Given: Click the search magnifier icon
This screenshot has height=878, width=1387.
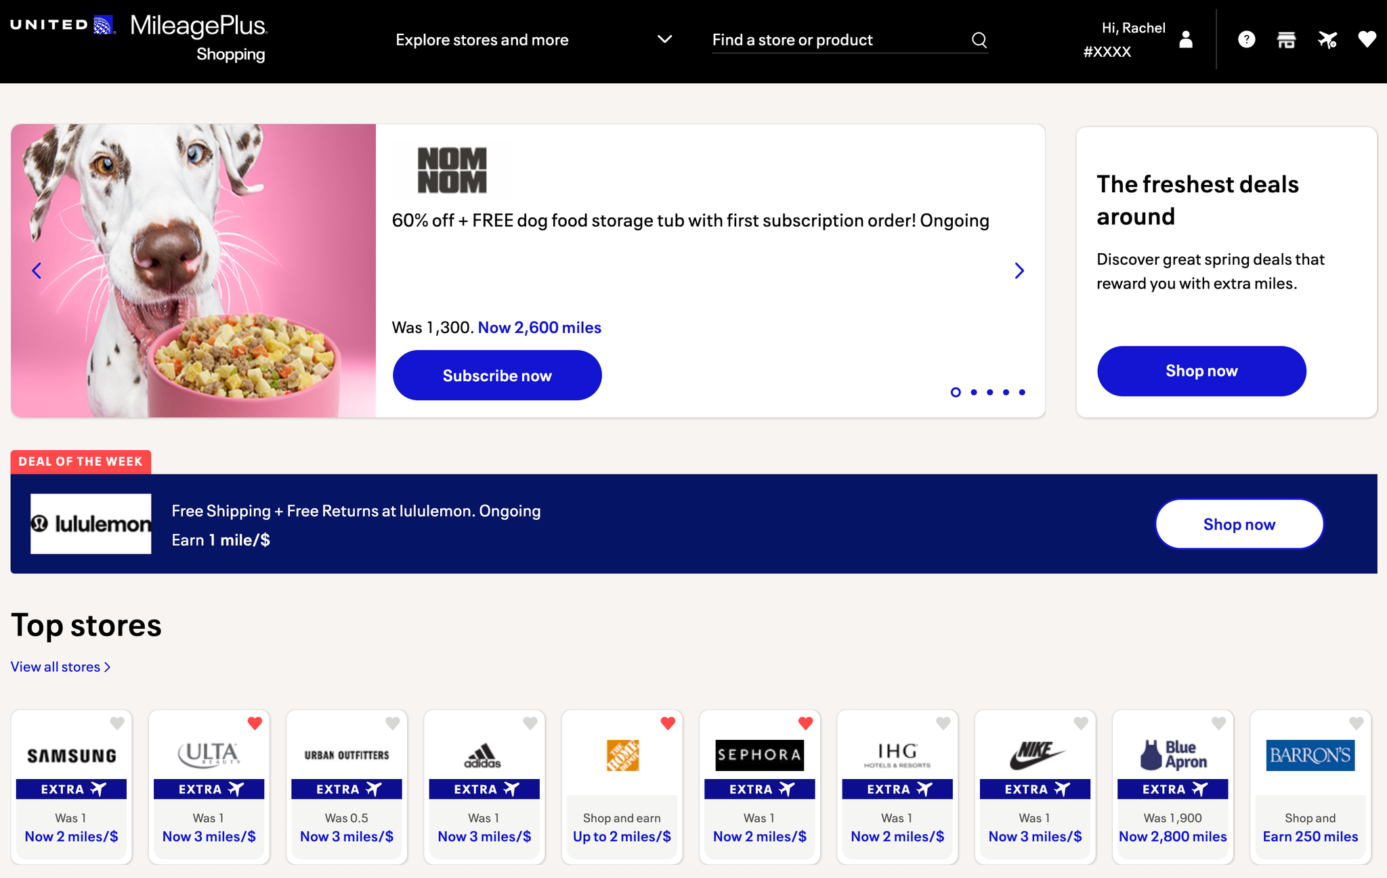Looking at the screenshot, I should coord(978,39).
